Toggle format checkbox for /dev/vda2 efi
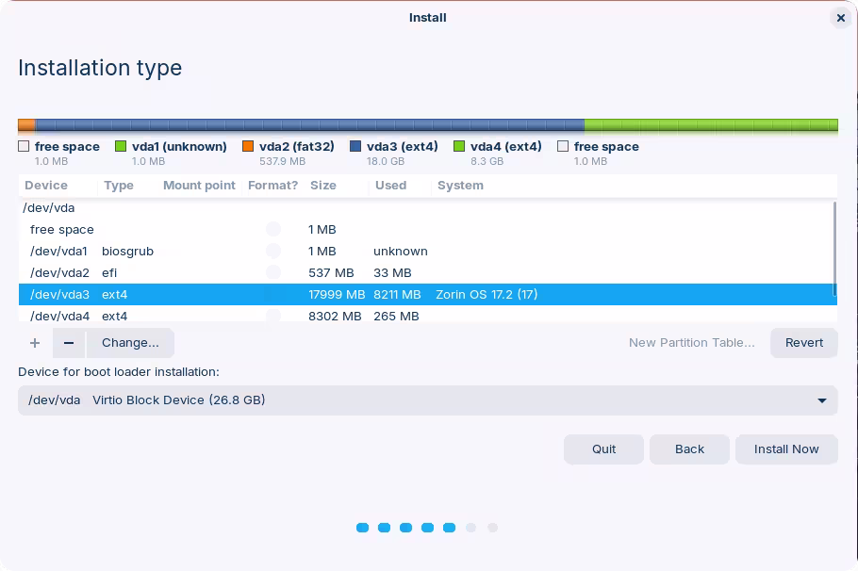 (273, 273)
